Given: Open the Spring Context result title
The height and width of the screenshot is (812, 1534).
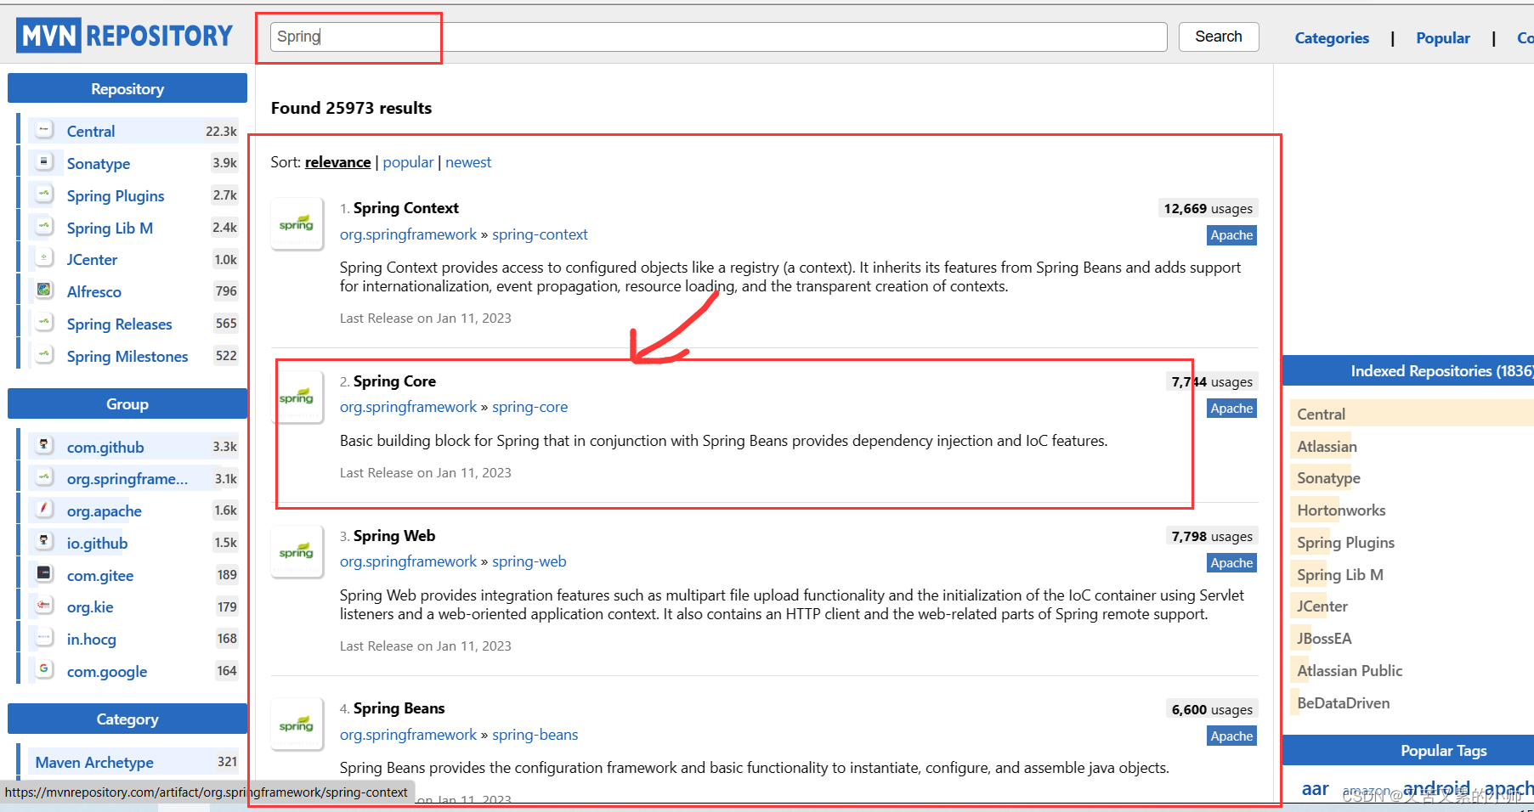Looking at the screenshot, I should coord(405,208).
